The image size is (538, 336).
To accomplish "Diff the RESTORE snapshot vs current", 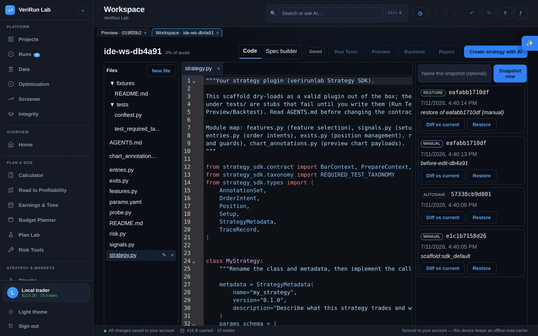I will tap(443, 125).
